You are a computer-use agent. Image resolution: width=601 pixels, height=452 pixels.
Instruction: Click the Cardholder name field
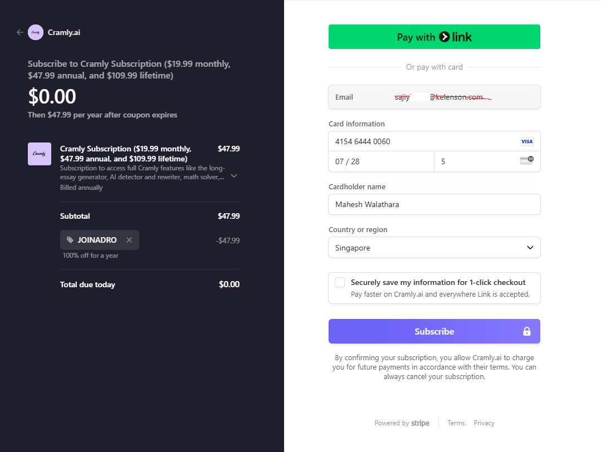434,204
